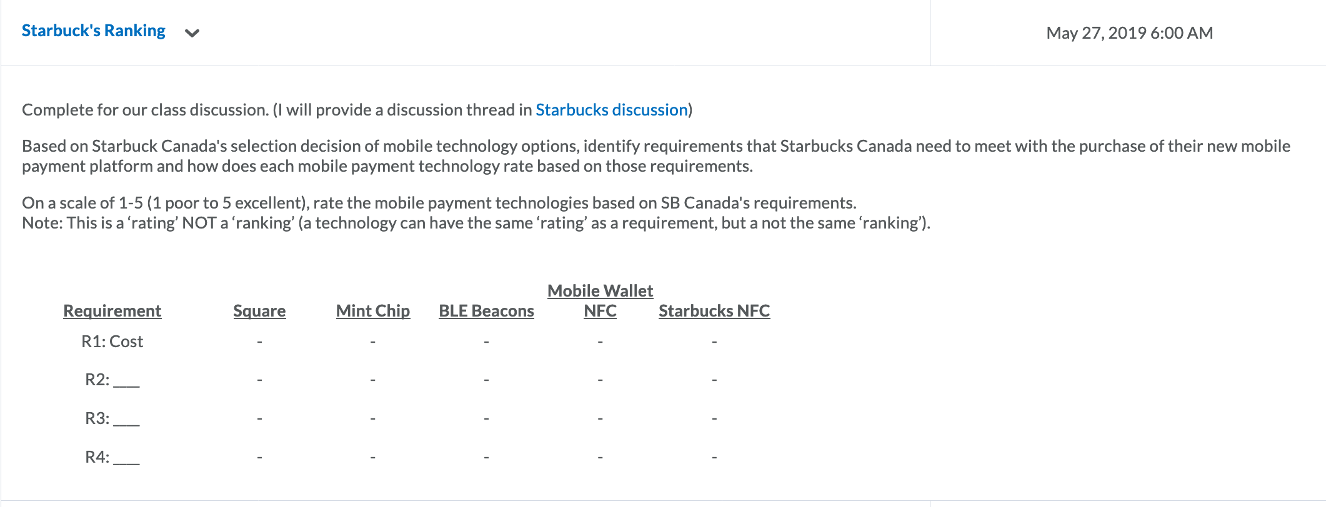Click the Mint Chip column header

(373, 311)
